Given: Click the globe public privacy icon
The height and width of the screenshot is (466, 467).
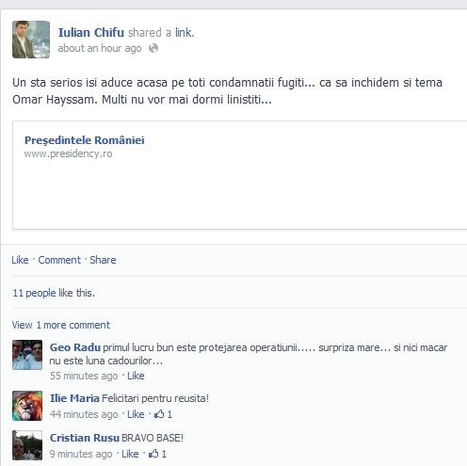Looking at the screenshot, I should 153,48.
